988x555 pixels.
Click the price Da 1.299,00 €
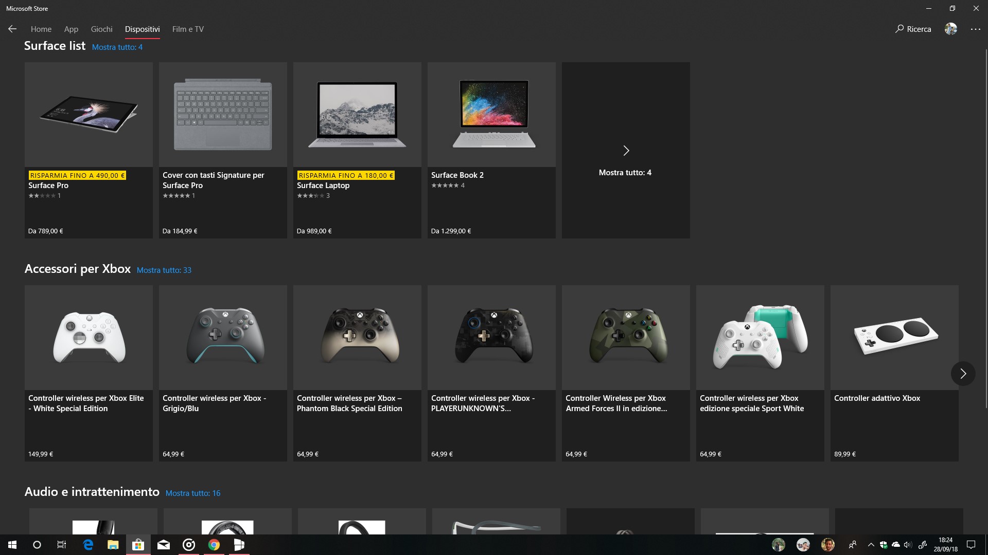point(451,231)
